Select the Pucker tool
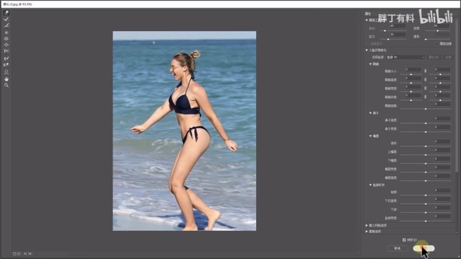The width and height of the screenshot is (461, 259). [x=6, y=39]
